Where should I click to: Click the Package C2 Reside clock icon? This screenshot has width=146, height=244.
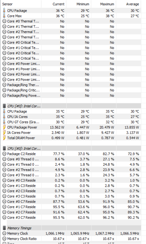(x=4, y=154)
